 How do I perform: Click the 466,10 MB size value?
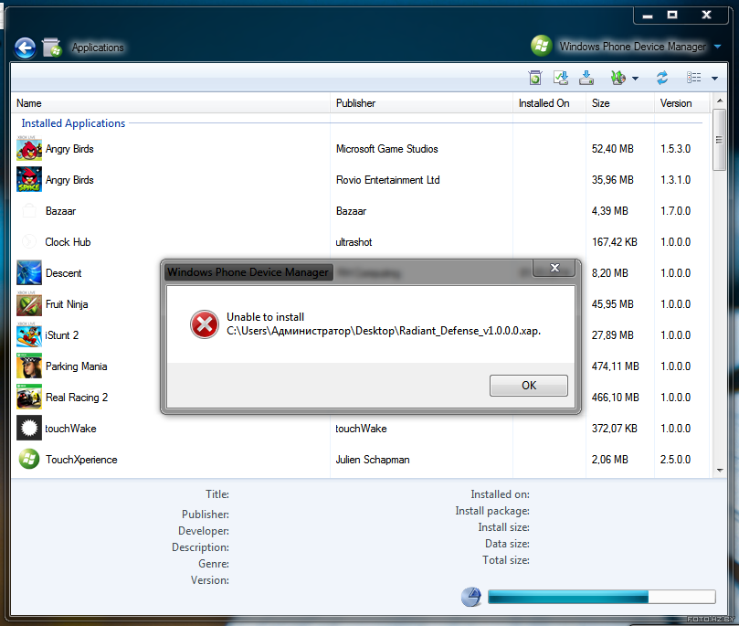tap(616, 398)
